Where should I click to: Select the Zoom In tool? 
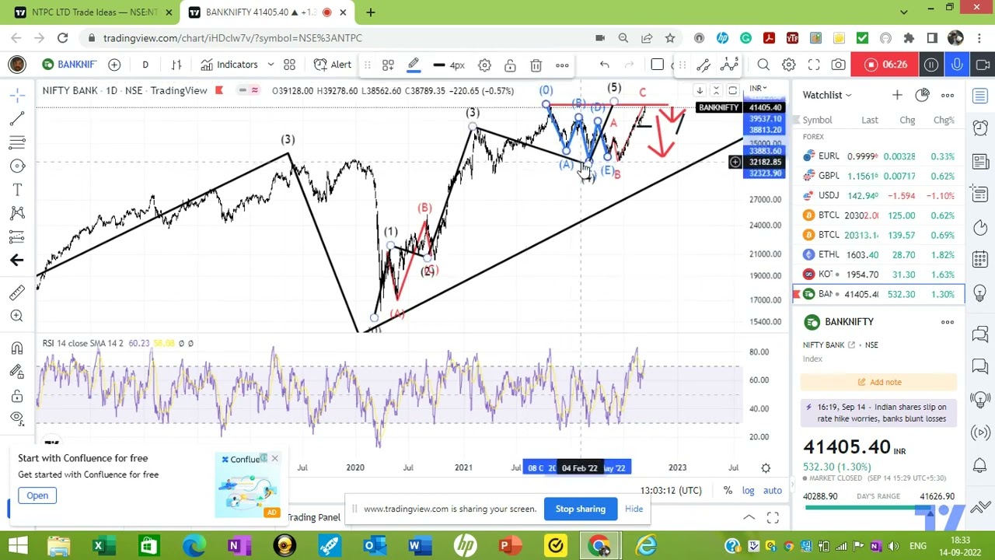click(x=17, y=315)
